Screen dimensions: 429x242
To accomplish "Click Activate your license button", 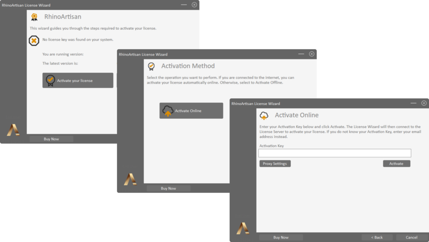I will point(78,80).
